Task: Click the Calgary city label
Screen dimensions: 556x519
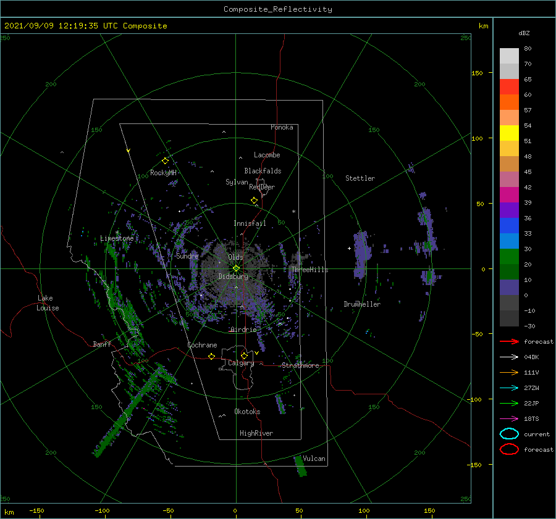Action: 241,363
